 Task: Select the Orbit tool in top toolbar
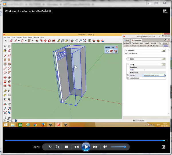click(x=72, y=41)
